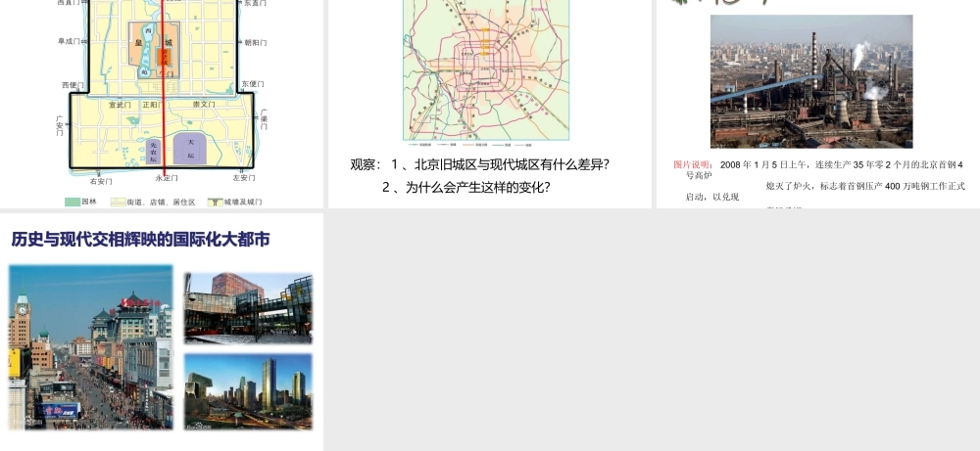Select the heading 历史与现代交相辉映的国际化大都市
This screenshot has height=451, width=980.
[x=140, y=240]
